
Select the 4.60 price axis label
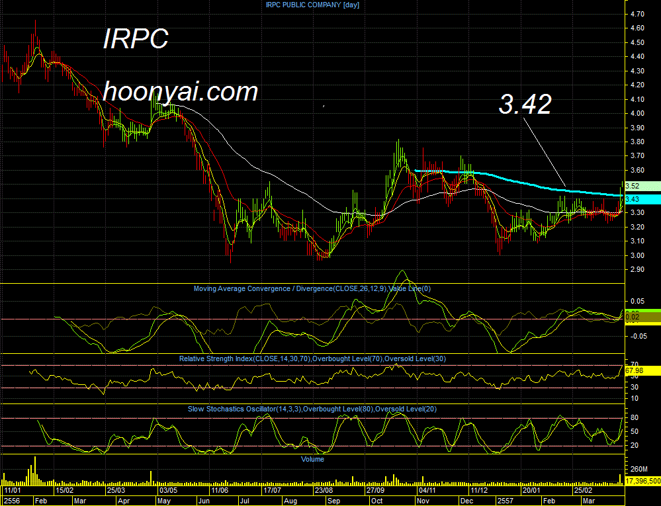(637, 28)
